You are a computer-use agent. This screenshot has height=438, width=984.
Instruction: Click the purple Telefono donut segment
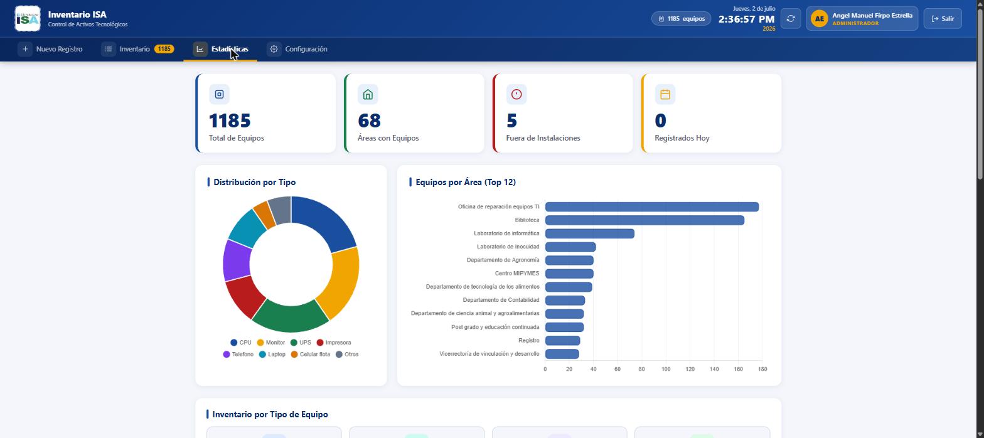[237, 260]
